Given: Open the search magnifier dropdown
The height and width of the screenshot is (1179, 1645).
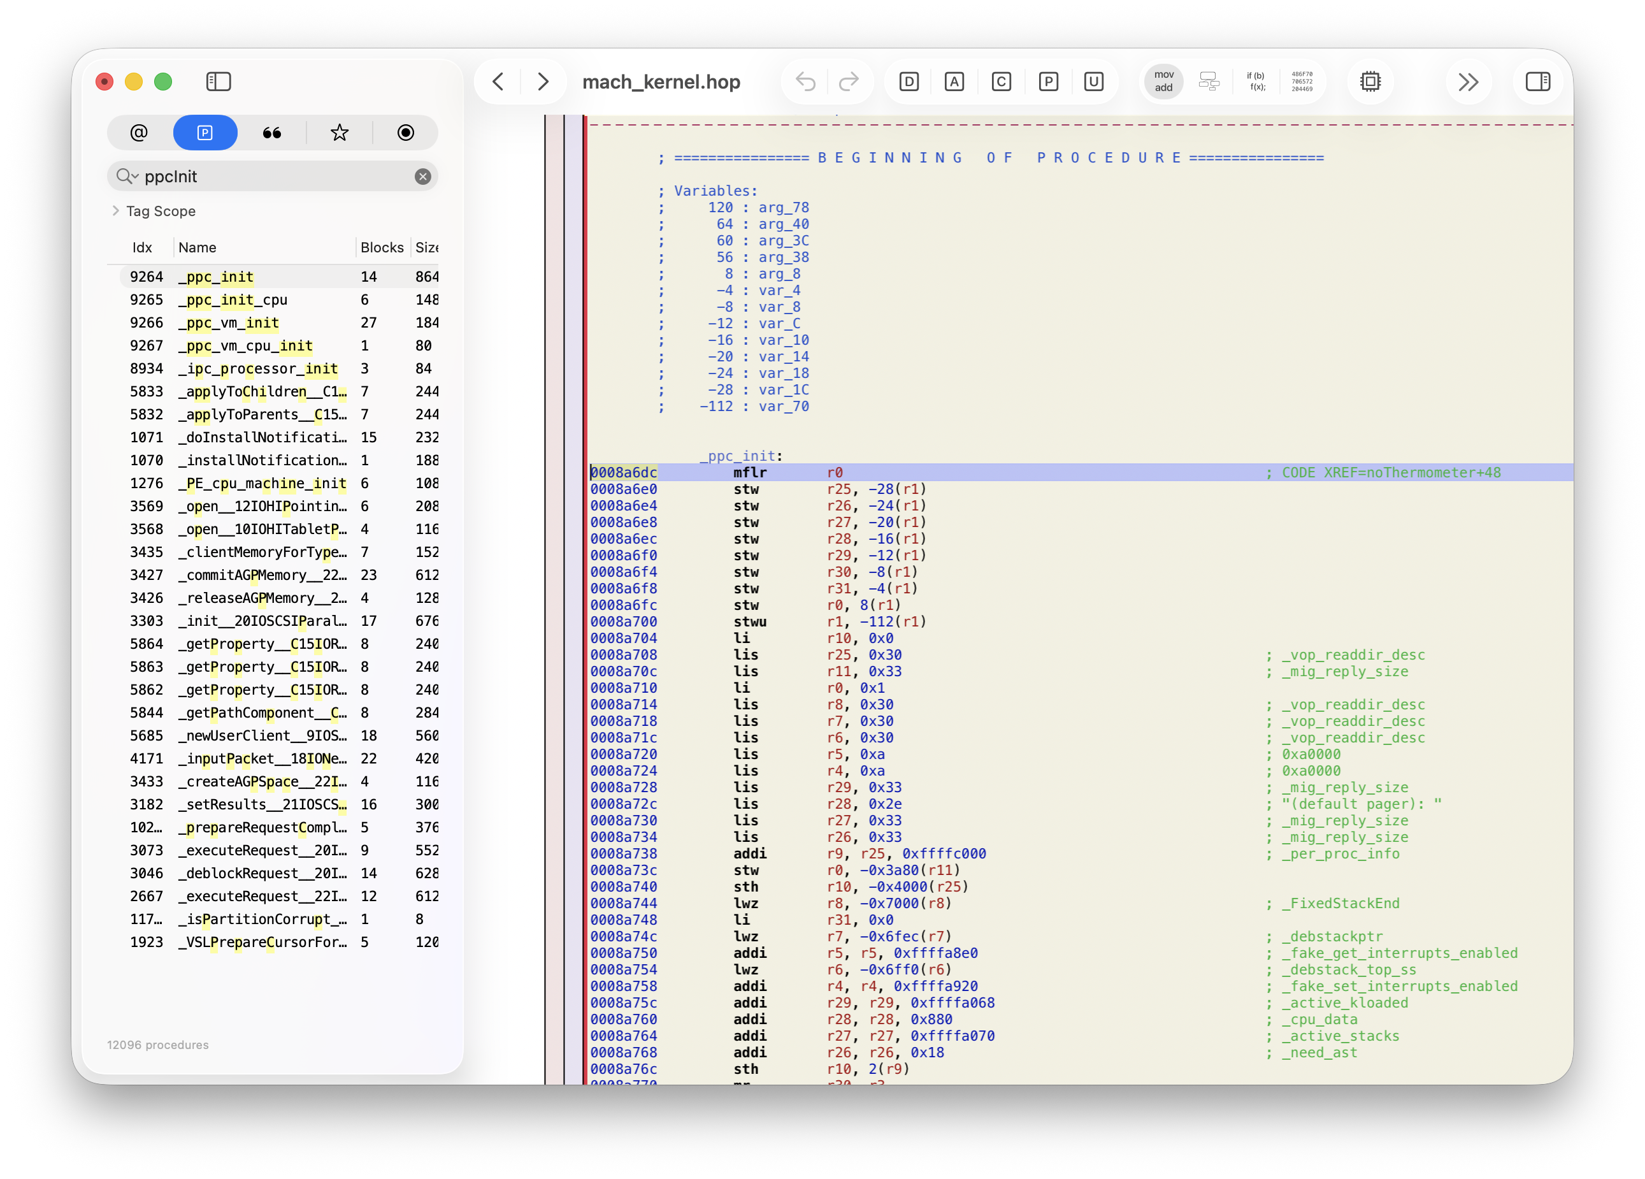Looking at the screenshot, I should coord(127,176).
